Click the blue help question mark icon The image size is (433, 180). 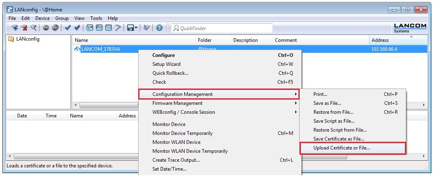(159, 28)
